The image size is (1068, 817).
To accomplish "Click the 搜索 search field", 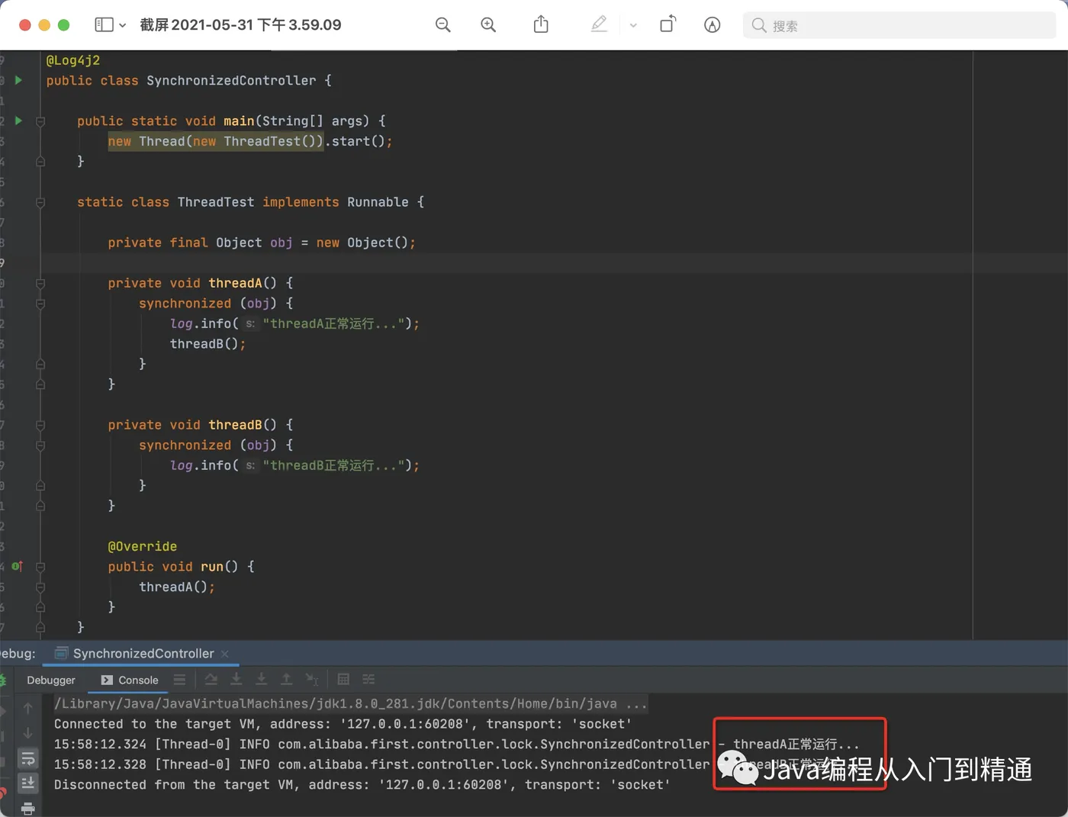I will (x=899, y=25).
